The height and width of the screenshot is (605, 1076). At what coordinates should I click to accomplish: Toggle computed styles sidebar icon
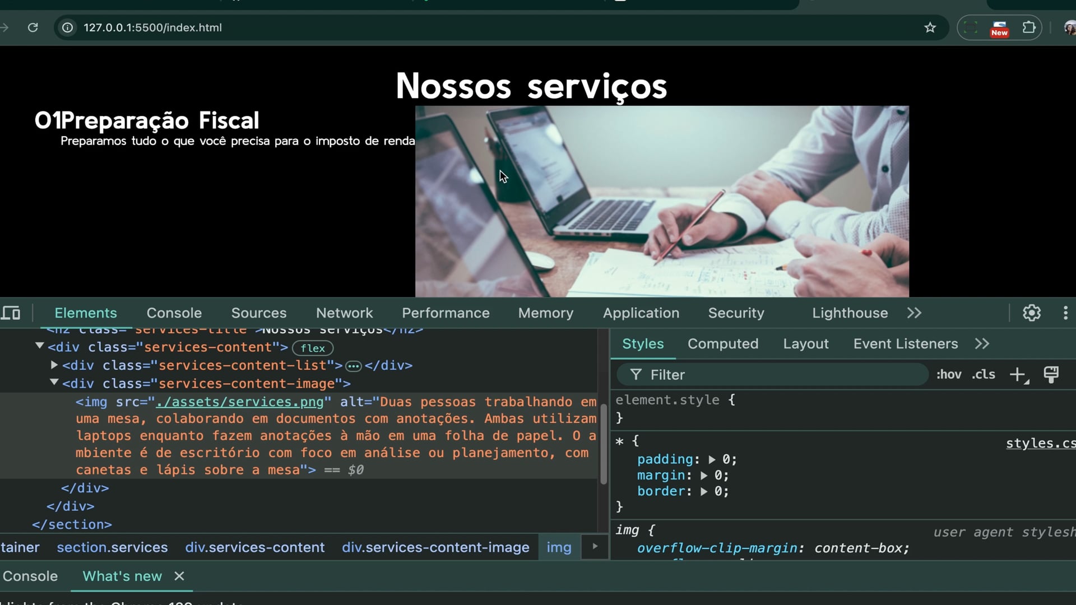1051,374
